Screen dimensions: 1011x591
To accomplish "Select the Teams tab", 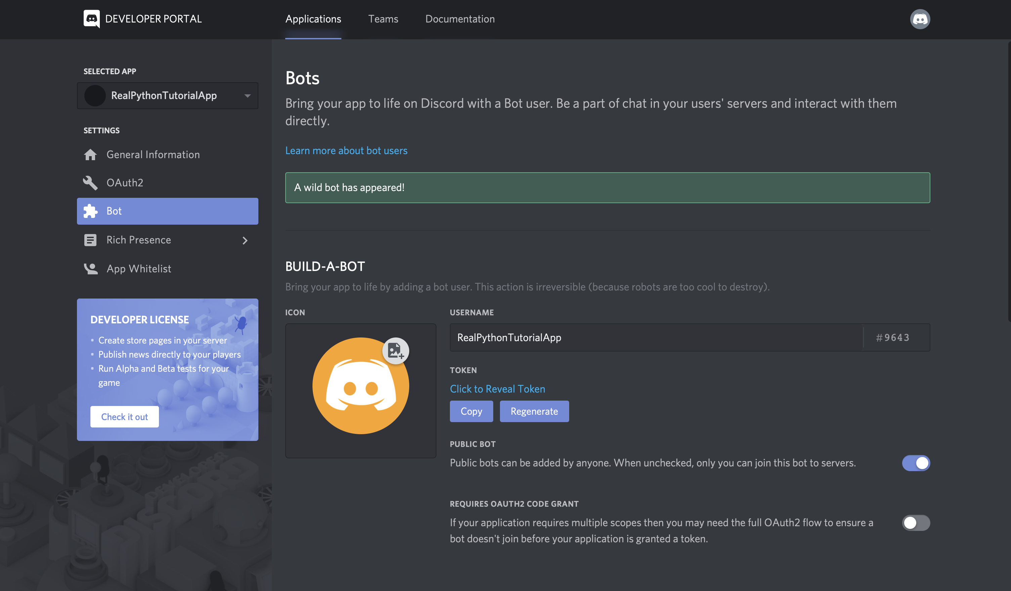I will 383,19.
